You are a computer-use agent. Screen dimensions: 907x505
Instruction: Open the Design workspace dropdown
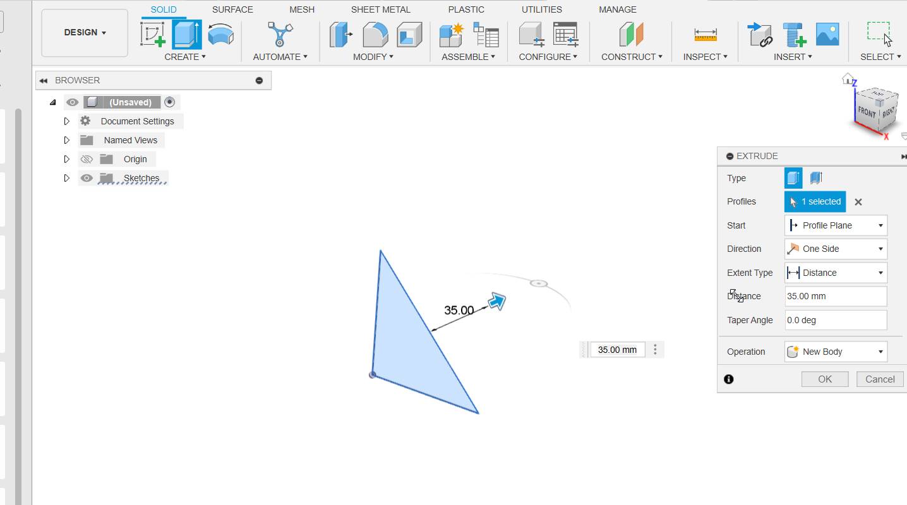click(x=85, y=33)
